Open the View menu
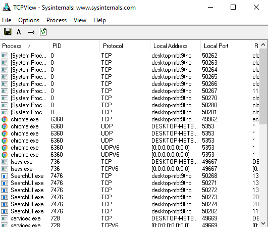268x227 pixels. (80, 20)
